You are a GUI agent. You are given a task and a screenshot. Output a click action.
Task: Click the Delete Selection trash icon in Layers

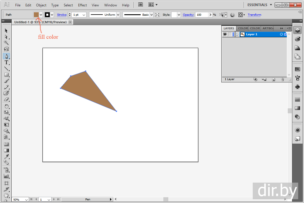[282, 79]
